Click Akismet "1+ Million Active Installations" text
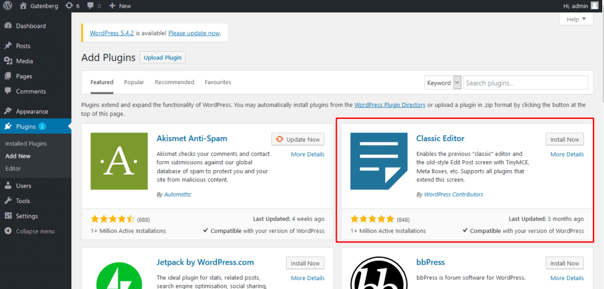 click(x=129, y=231)
